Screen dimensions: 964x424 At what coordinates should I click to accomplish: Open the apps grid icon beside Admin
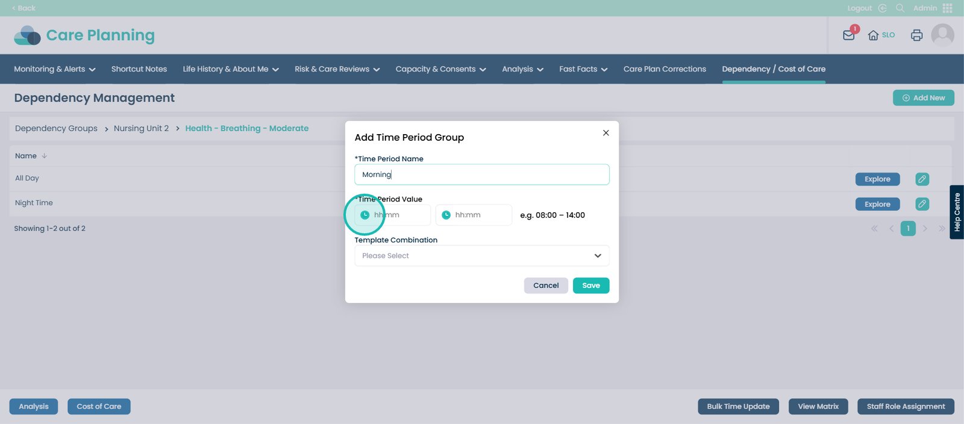[x=948, y=8]
